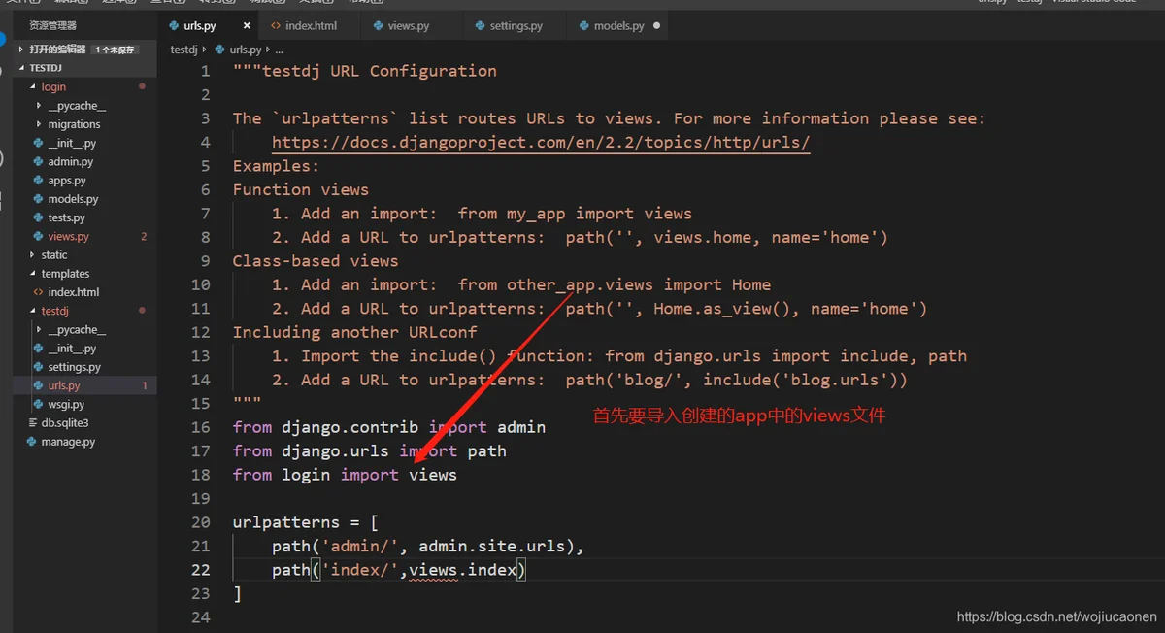
Task: Click 'django.contrib' on line 16
Action: [350, 427]
